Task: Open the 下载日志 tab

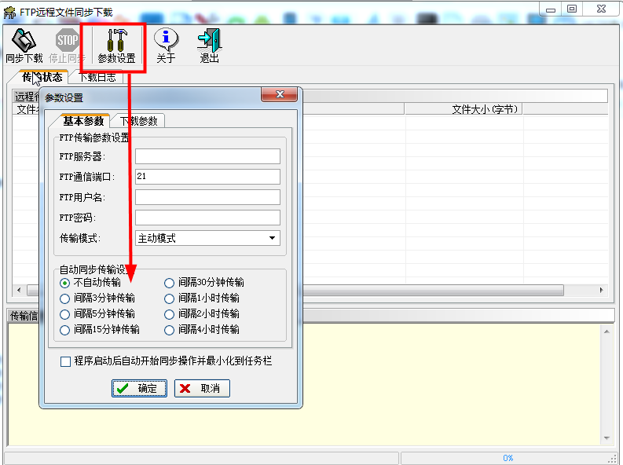Action: (x=97, y=77)
